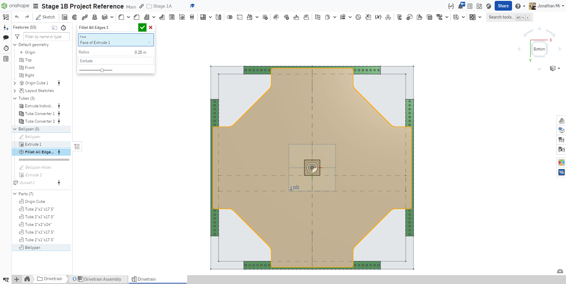Open the notifications bell

(460, 6)
